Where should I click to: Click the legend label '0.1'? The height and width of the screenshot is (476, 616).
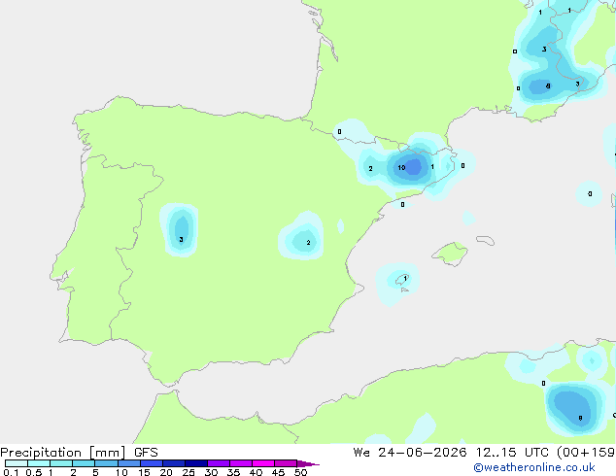click(x=11, y=472)
